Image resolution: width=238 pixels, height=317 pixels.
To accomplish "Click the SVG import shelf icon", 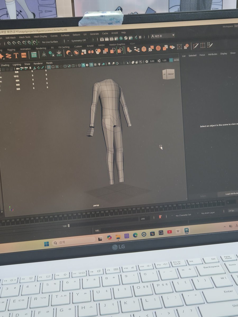I will [x=24, y=55].
